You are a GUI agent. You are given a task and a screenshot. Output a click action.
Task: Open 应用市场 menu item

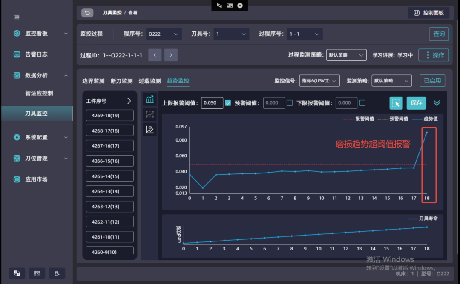click(x=37, y=179)
